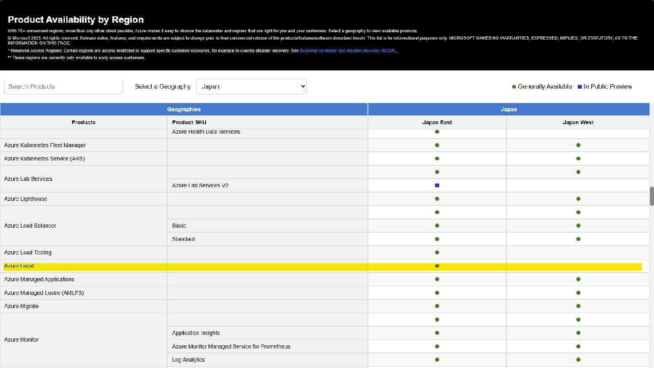Viewport: 654px width, 368px height.
Task: Click Japan East dot for Azure Kubernetes Service (AKS)
Action: point(437,159)
